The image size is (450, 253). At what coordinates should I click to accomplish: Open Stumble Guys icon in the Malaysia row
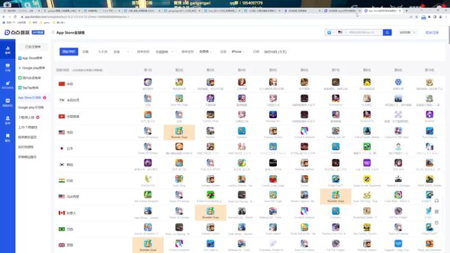pos(335,195)
